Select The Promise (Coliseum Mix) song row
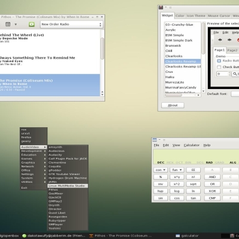 [x=50, y=85]
